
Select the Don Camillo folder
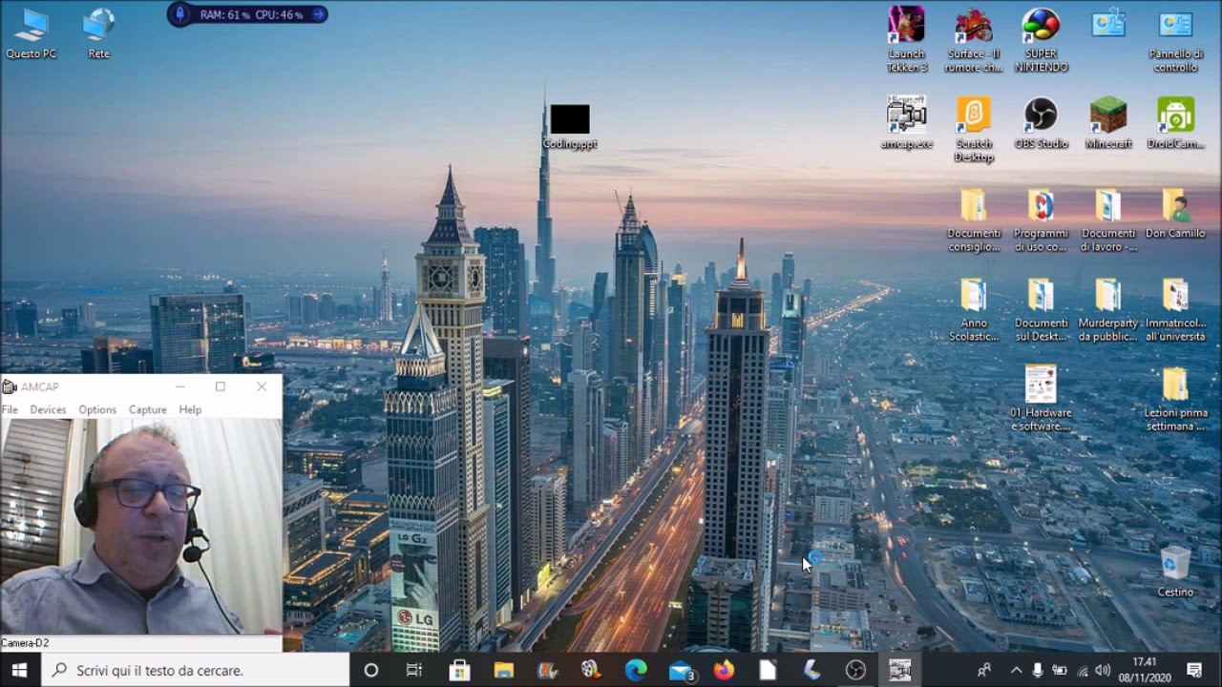pyautogui.click(x=1175, y=214)
